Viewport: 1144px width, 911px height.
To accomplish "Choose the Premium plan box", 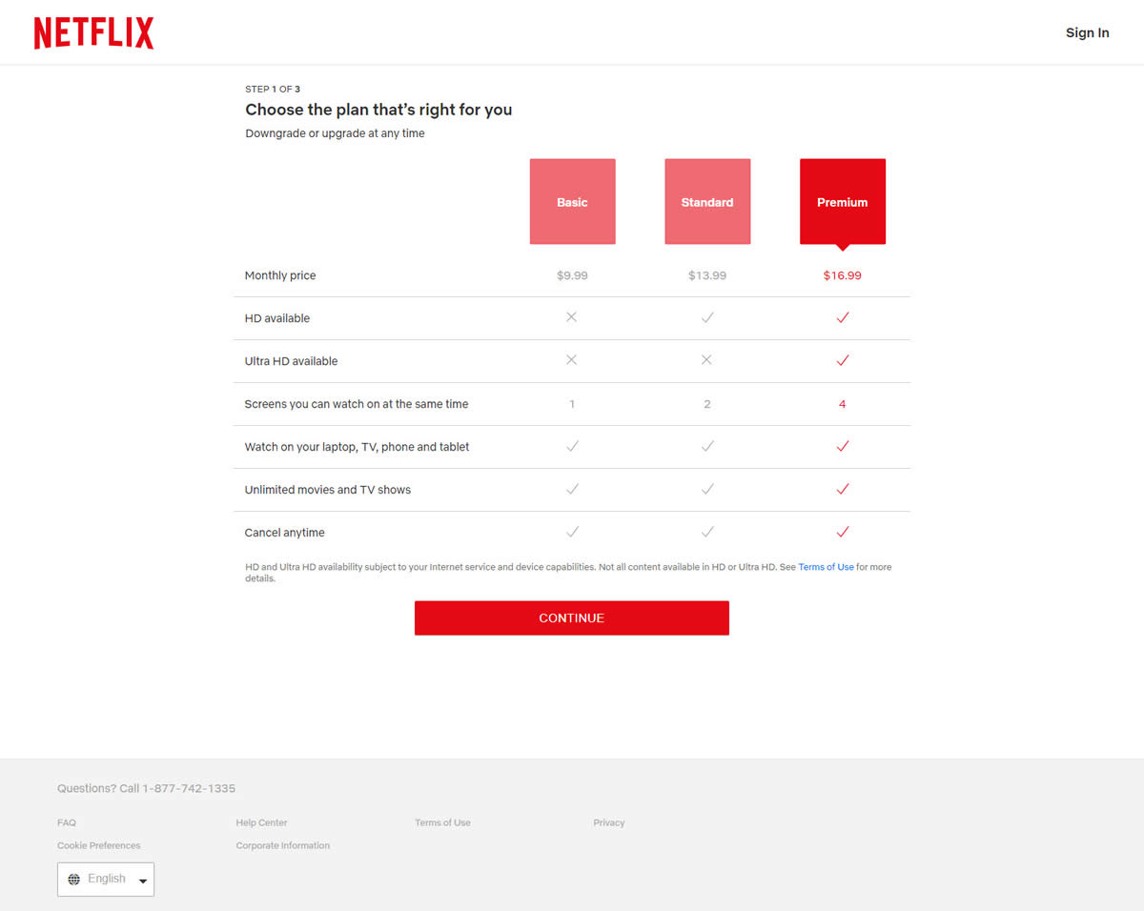I will coord(842,202).
